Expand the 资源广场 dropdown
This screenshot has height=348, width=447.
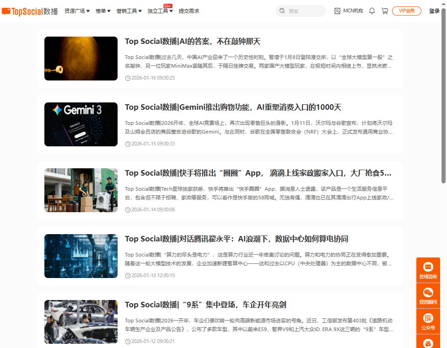point(77,11)
